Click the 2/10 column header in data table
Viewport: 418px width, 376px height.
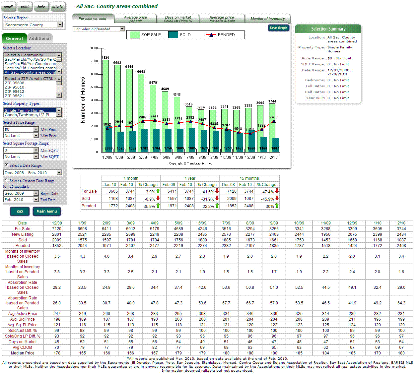pyautogui.click(x=401, y=223)
